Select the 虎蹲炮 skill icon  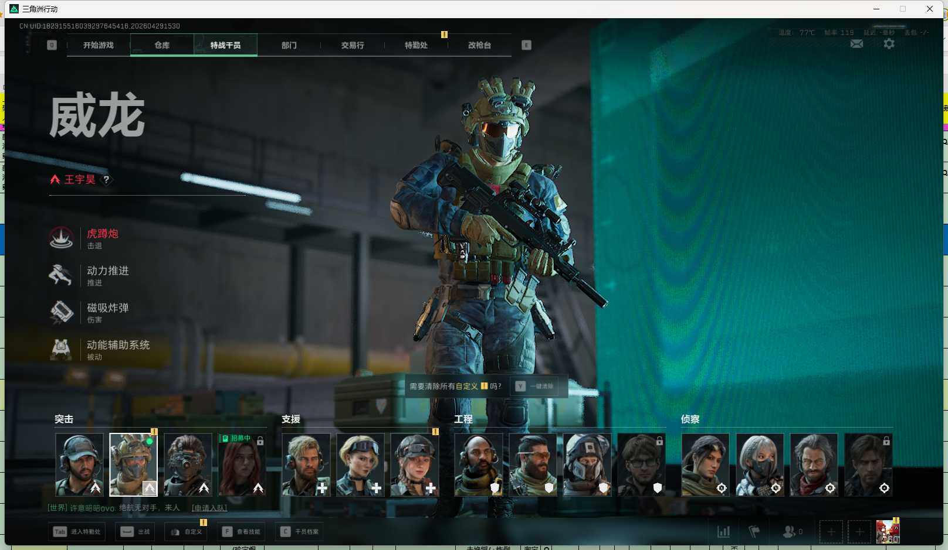coord(61,238)
